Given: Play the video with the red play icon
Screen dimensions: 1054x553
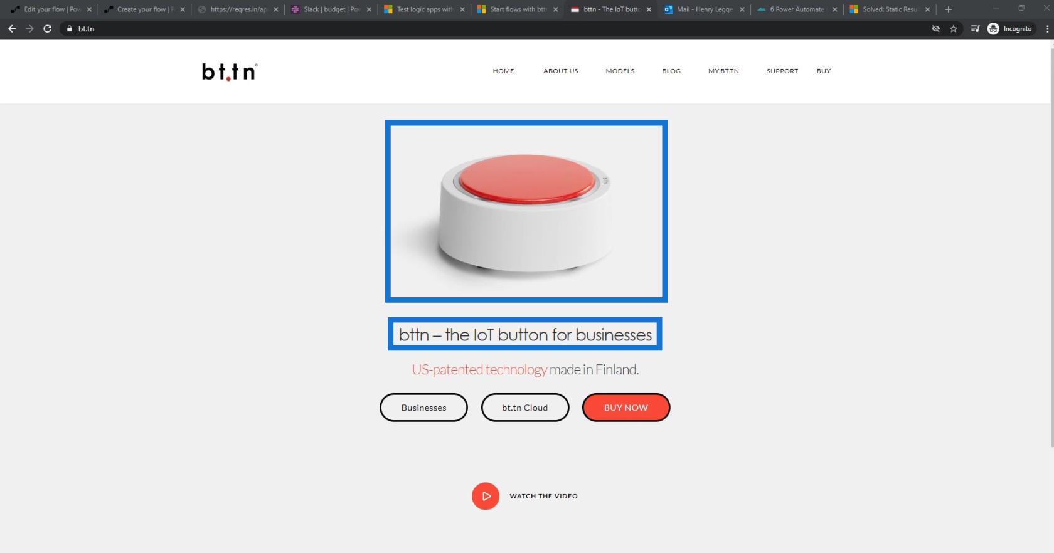Looking at the screenshot, I should coord(486,496).
